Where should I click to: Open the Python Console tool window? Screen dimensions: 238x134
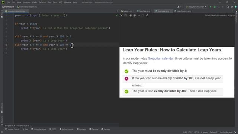66,129
